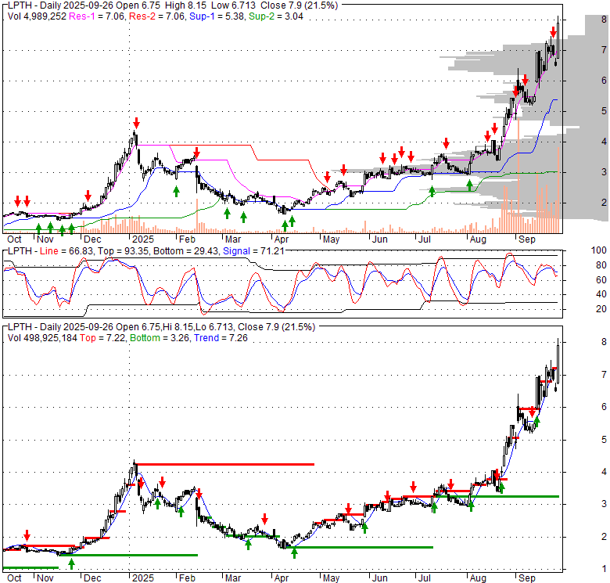610x583 pixels.
Task: Click the 'Bottom = 3.26' label in bottom chart
Action: pos(160,338)
